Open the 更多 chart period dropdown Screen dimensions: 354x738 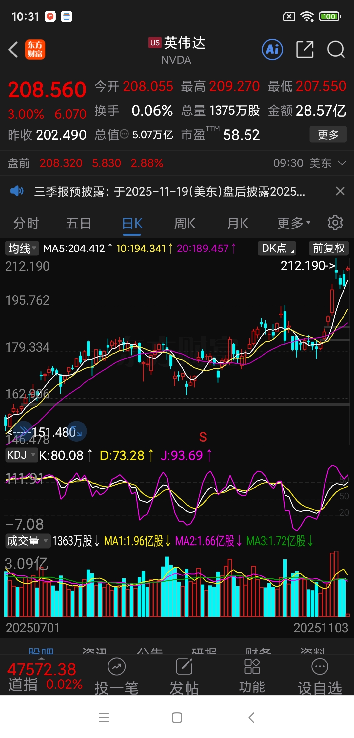click(x=294, y=223)
